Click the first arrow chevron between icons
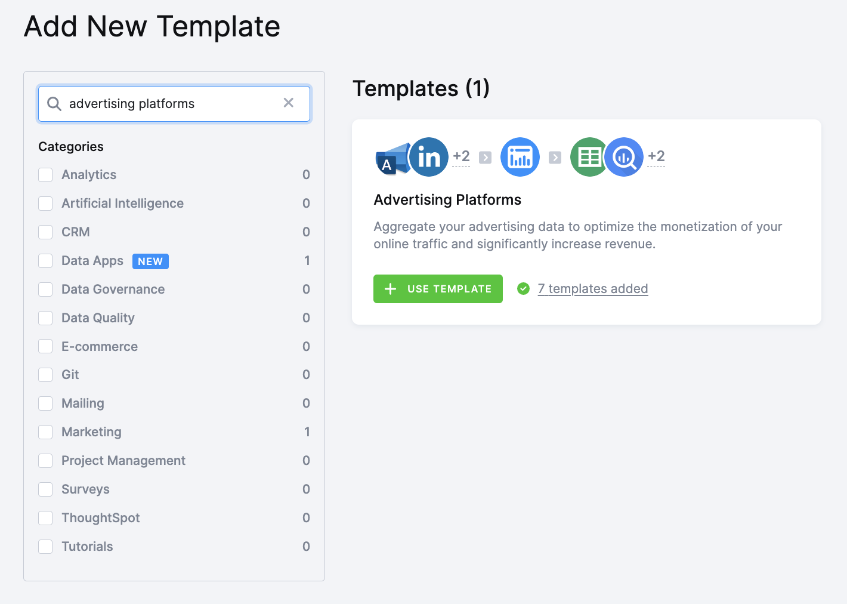The image size is (847, 604). 486,158
